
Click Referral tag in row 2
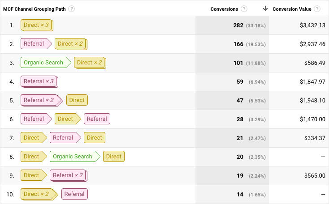[34, 44]
